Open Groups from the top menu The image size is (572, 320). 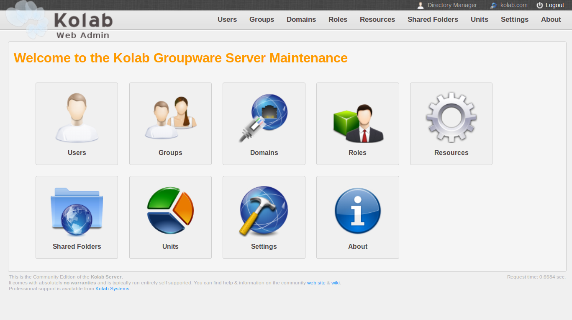[262, 19]
